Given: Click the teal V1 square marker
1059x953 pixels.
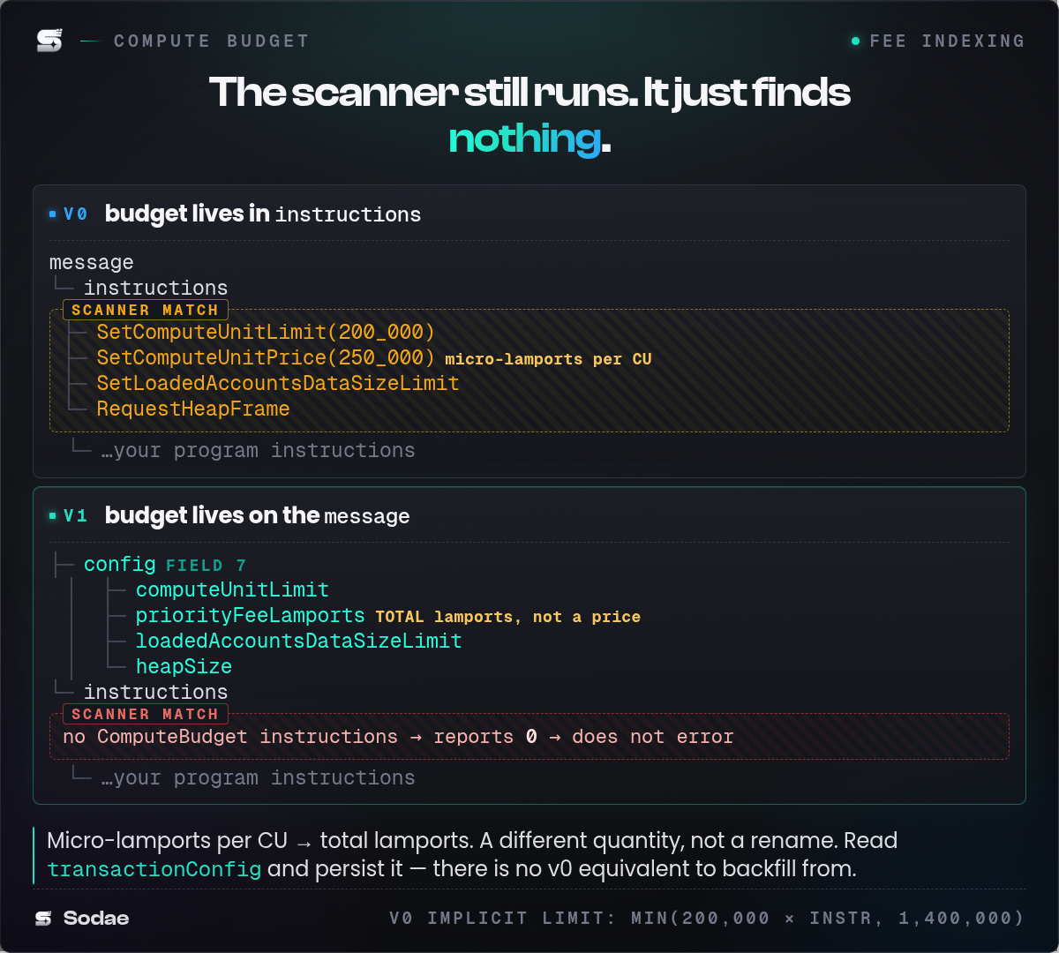Looking at the screenshot, I should click(53, 516).
